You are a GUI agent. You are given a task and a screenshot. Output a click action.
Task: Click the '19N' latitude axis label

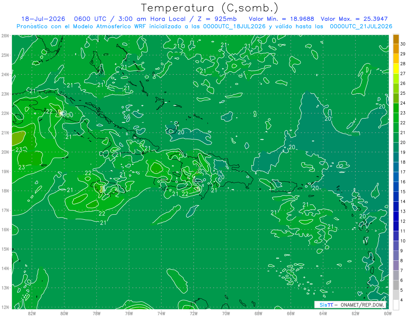click(5, 171)
